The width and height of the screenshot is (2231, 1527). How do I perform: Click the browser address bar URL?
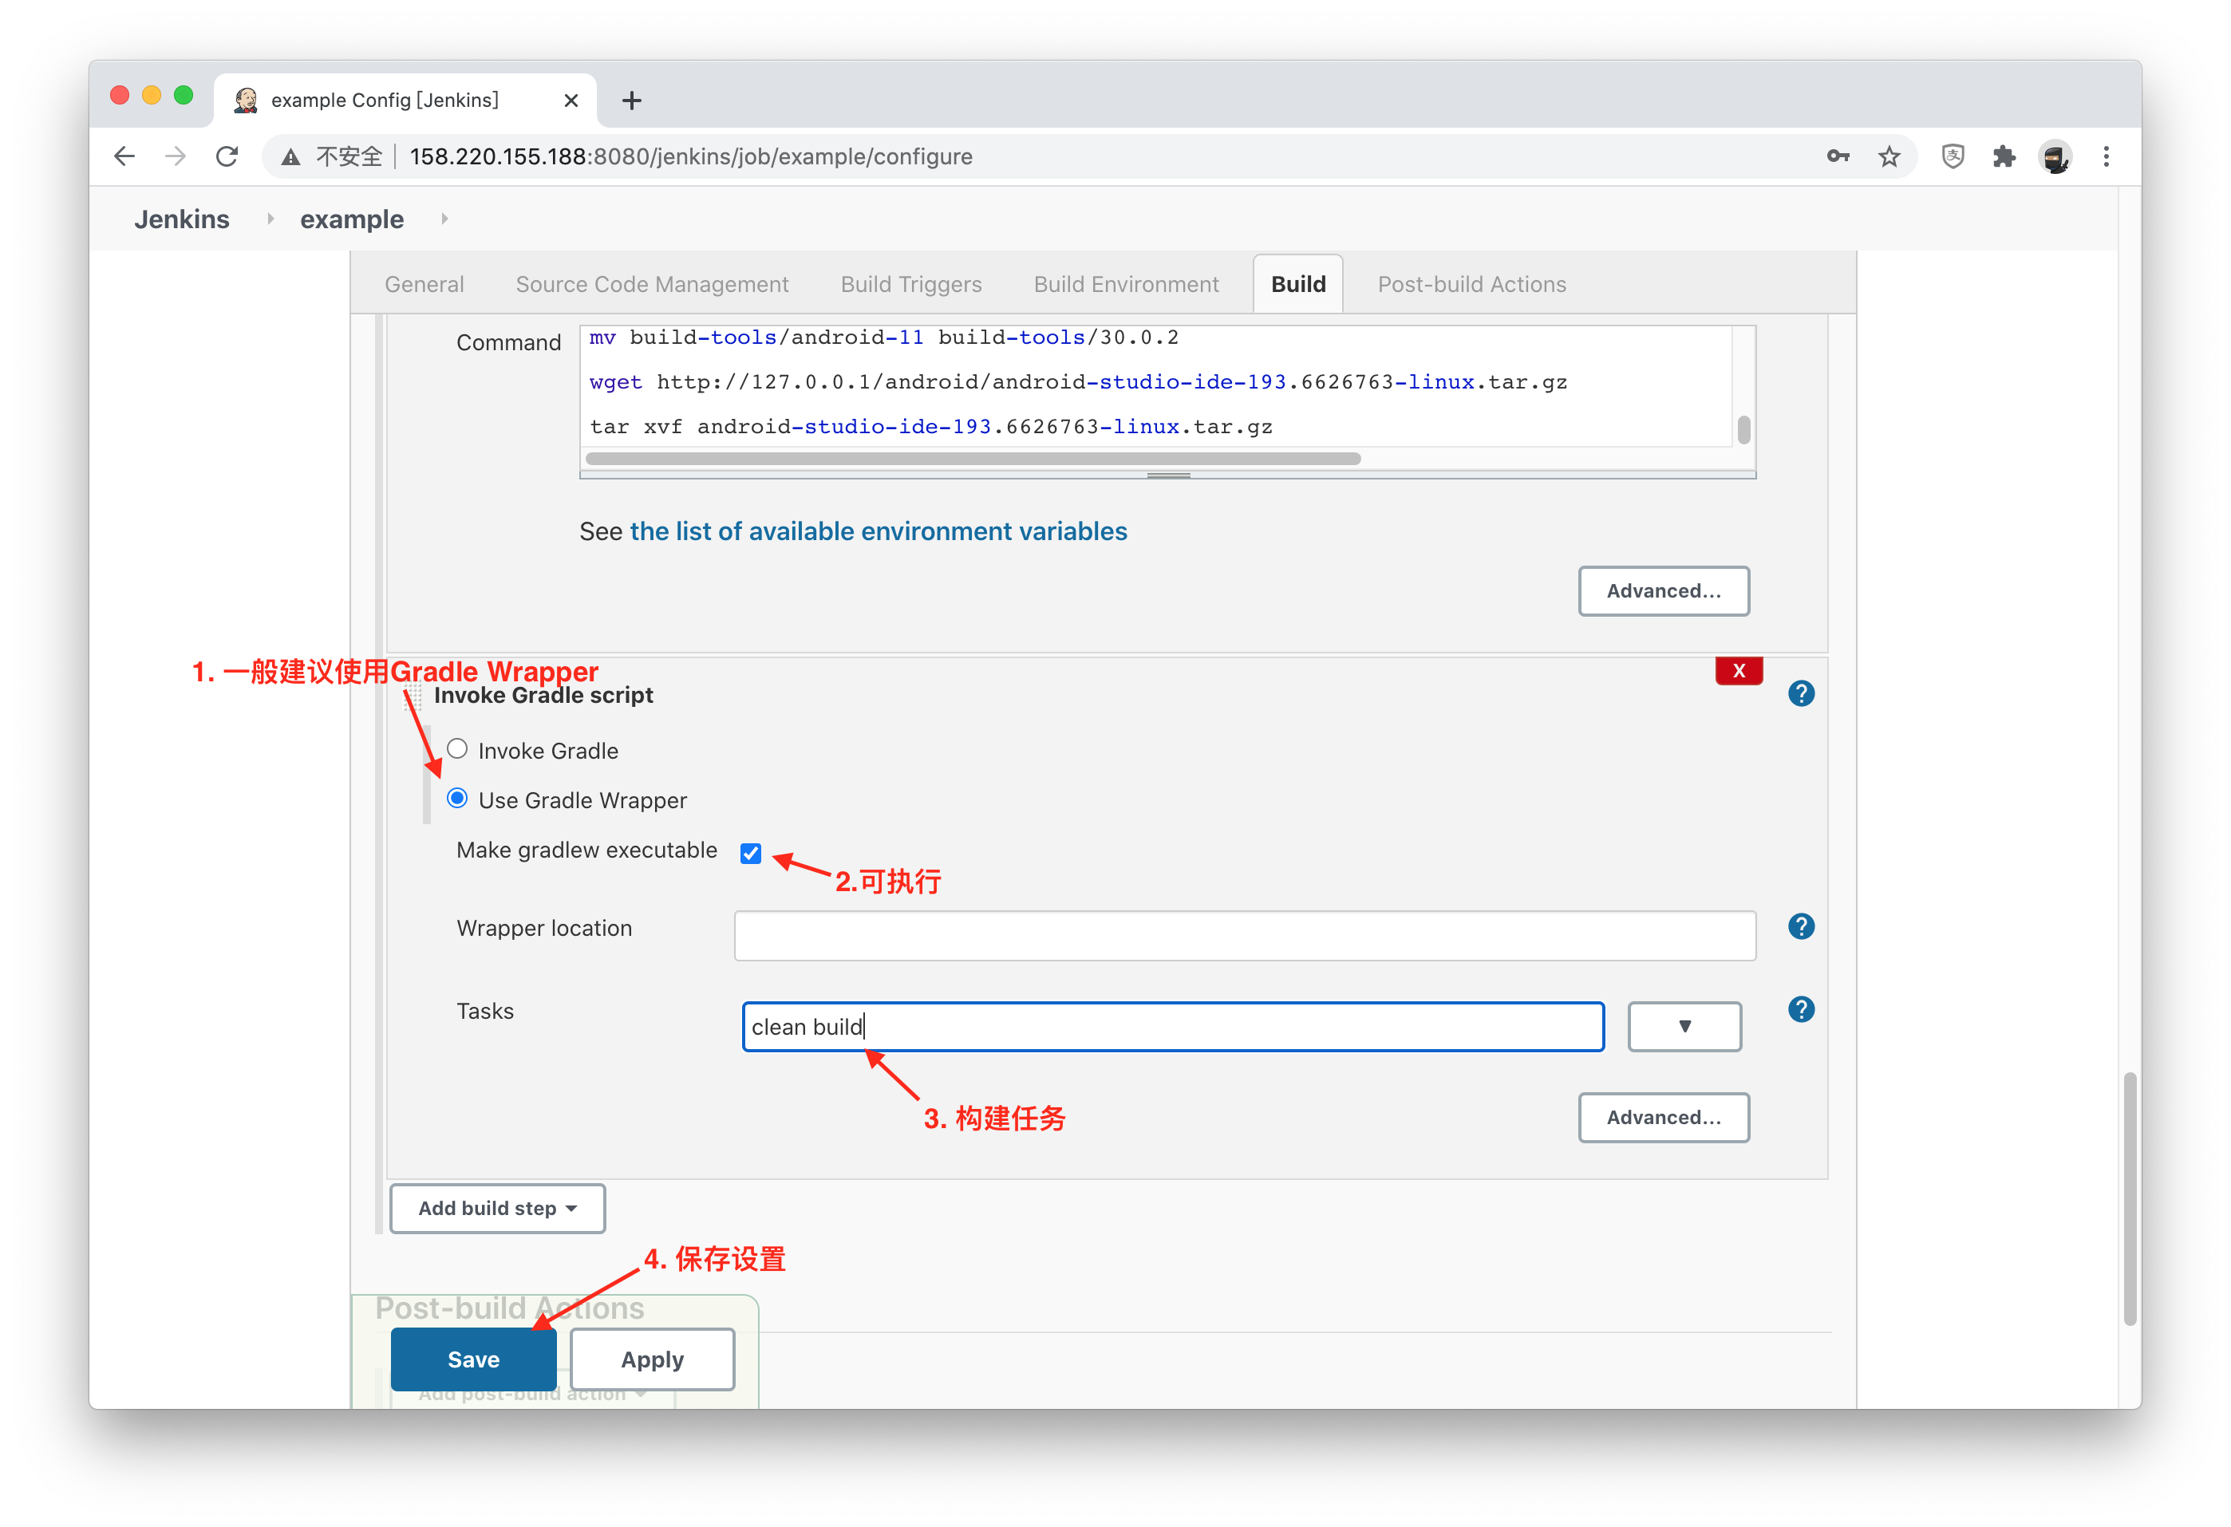coord(690,156)
